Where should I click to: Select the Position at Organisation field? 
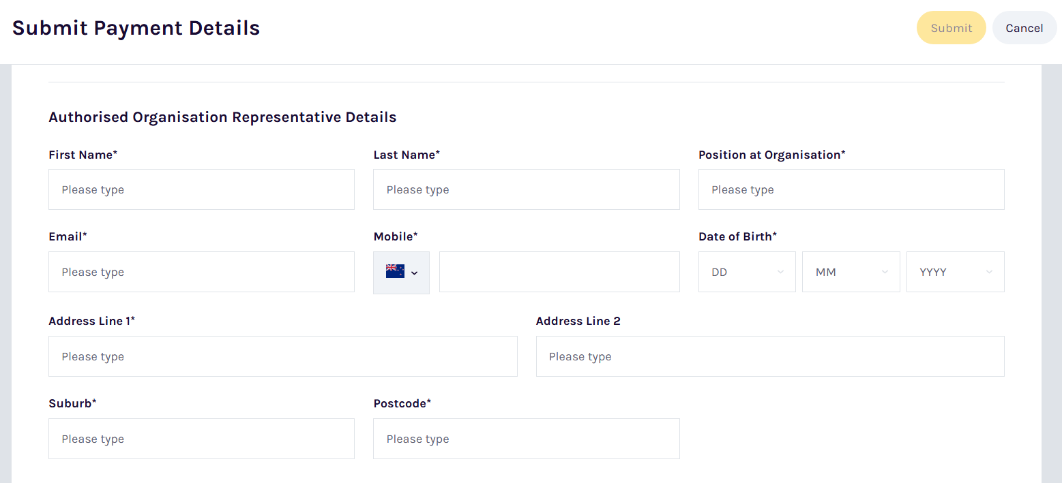click(x=851, y=189)
